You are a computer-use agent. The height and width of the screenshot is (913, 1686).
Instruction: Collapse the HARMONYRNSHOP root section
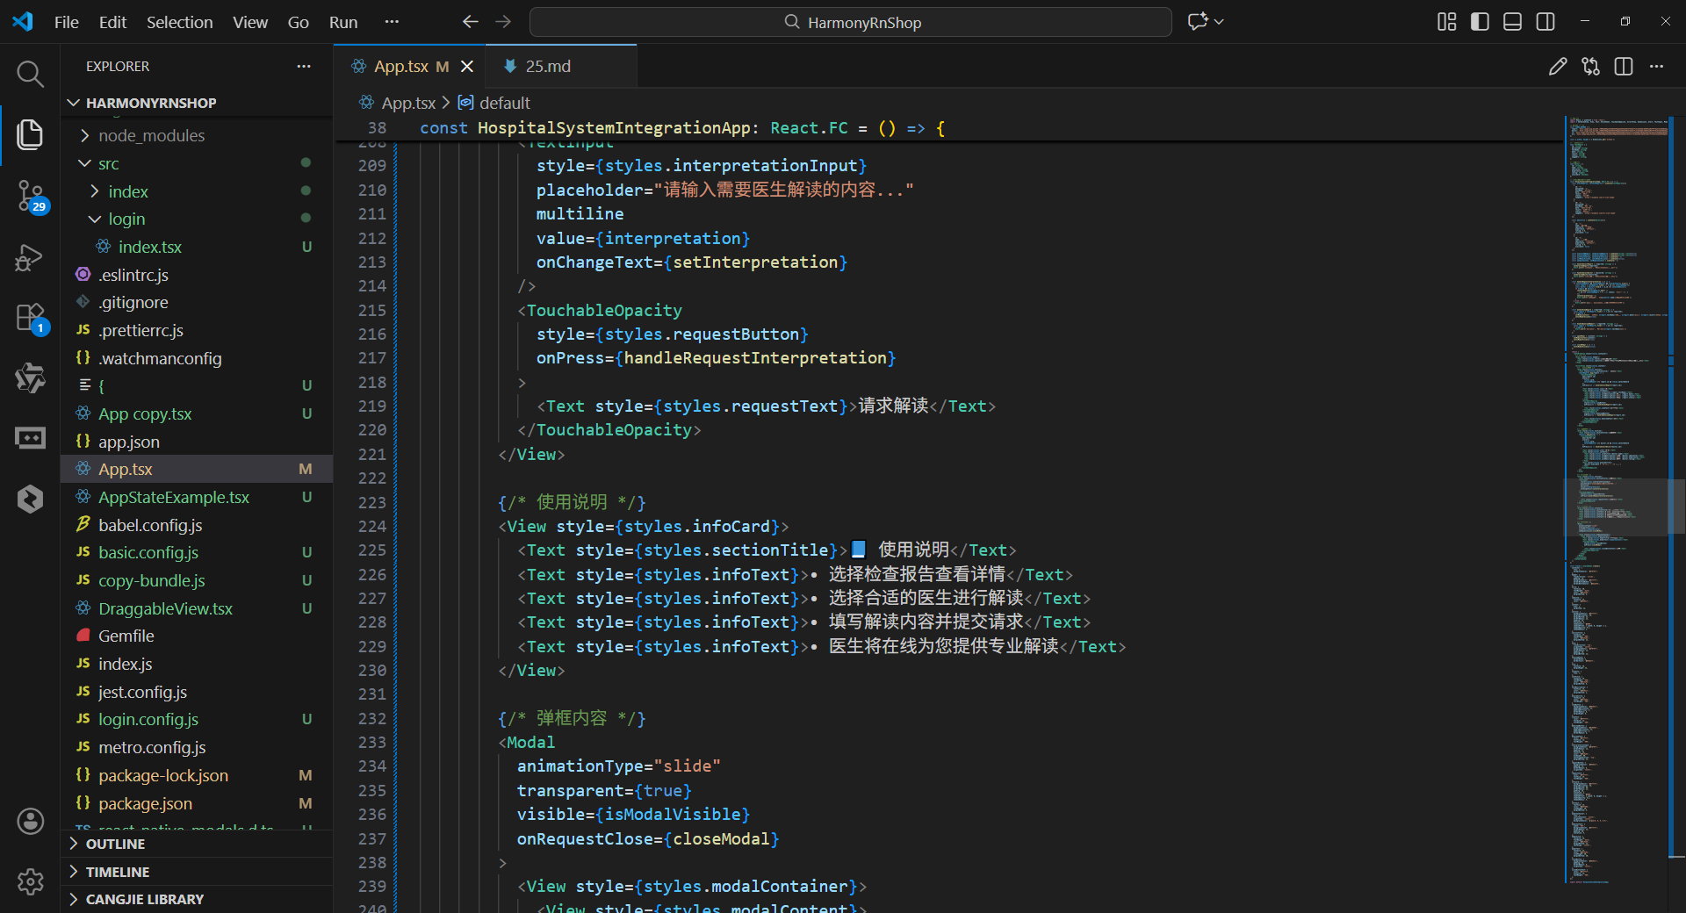click(197, 103)
